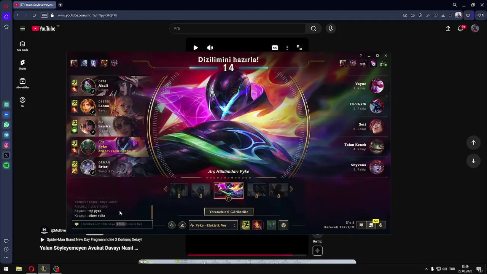This screenshot has height=274, width=487.
Task: Click the YouTube Ara search box
Action: [x=237, y=28]
